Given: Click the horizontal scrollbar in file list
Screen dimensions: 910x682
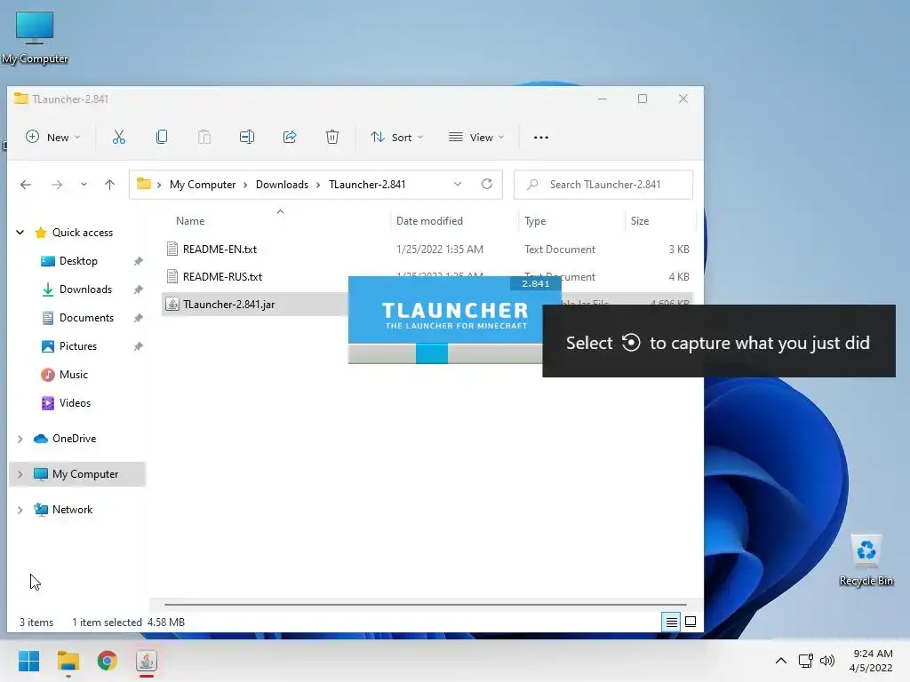Looking at the screenshot, I should click(x=426, y=604).
